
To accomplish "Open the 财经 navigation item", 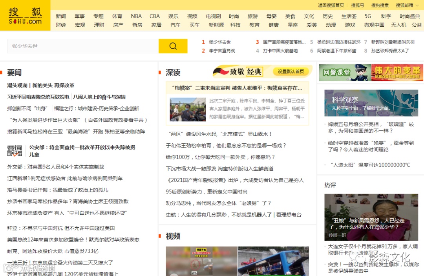I will point(61,25).
